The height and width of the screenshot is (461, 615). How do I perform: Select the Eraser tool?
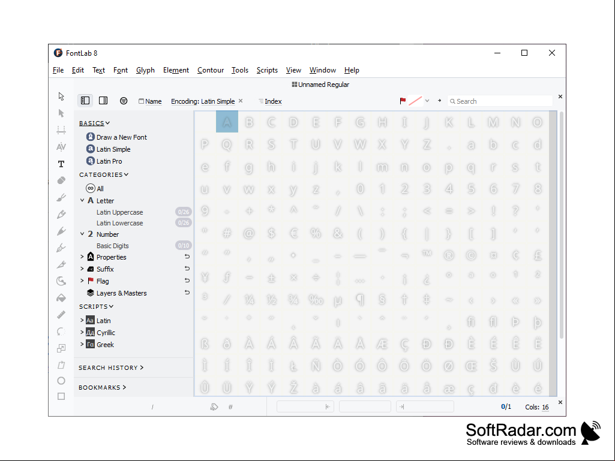click(61, 180)
